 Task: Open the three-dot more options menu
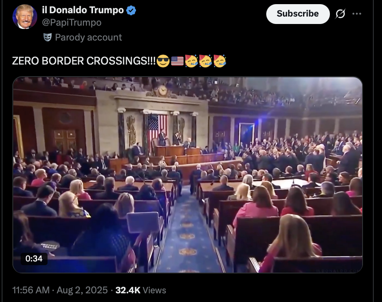pyautogui.click(x=357, y=14)
